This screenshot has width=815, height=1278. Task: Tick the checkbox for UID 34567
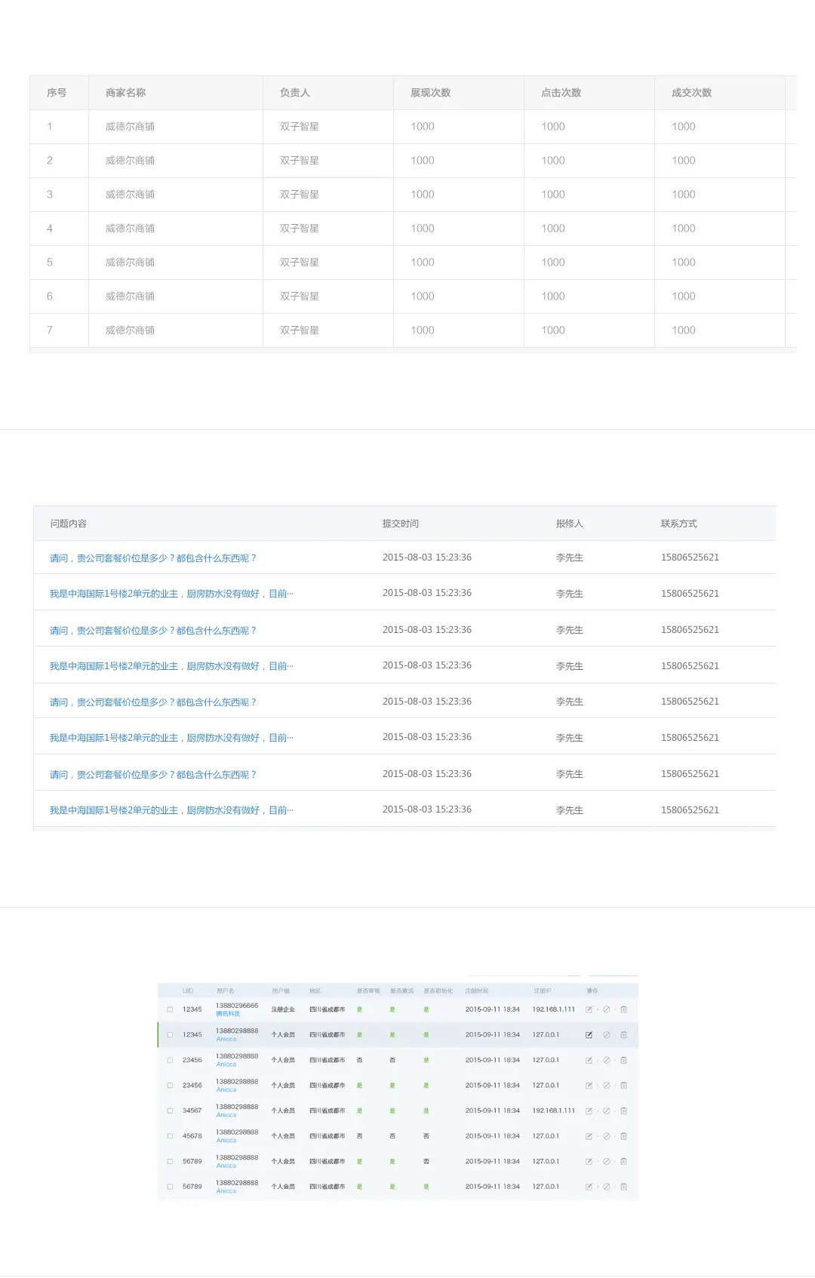coord(170,1111)
